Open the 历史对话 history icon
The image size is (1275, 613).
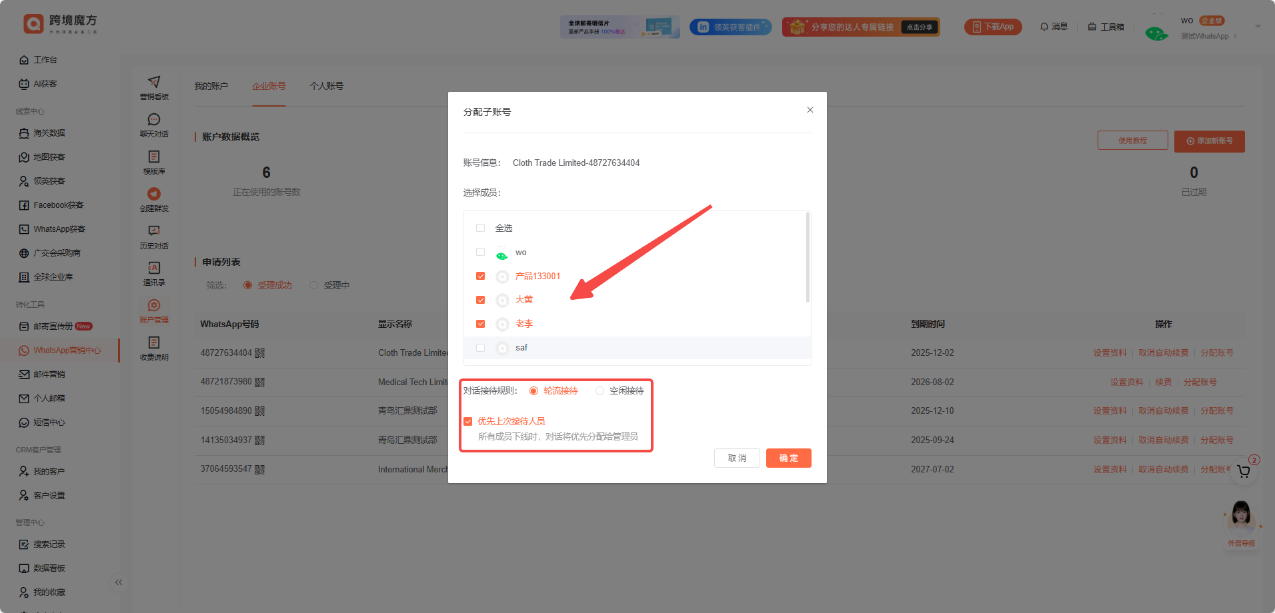tap(154, 231)
